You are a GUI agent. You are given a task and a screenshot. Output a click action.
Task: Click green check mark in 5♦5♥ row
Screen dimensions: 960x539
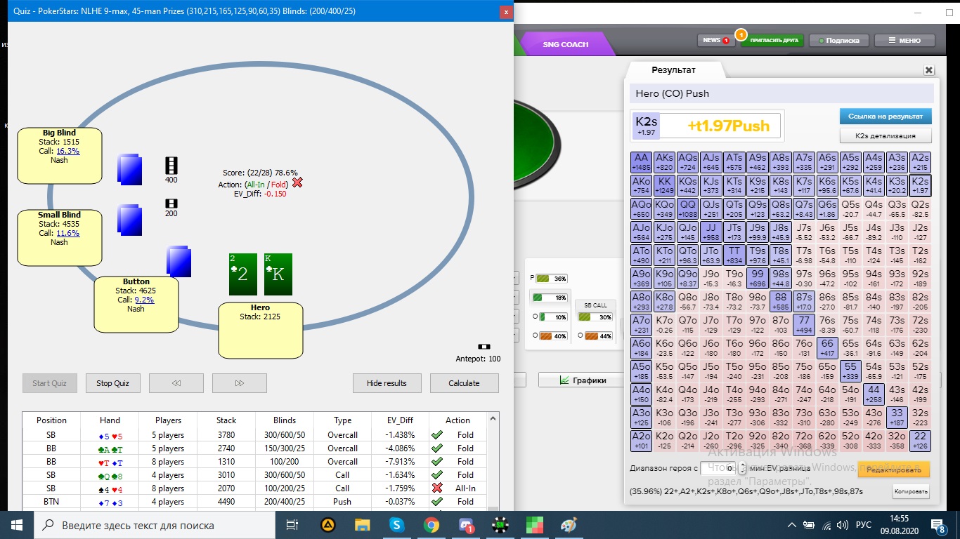point(436,435)
